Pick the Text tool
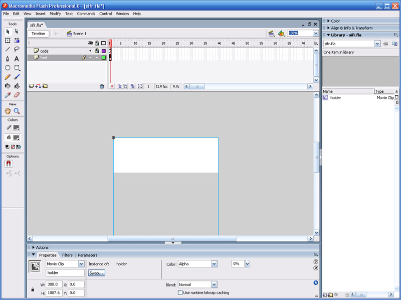Viewport: 401px width, 300px height. tap(17, 59)
